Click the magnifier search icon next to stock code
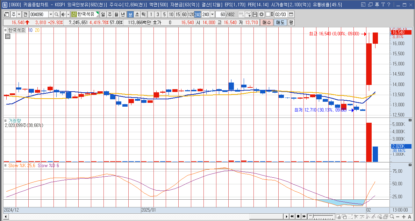This screenshot has height=221, width=415. pyautogui.click(x=56, y=14)
